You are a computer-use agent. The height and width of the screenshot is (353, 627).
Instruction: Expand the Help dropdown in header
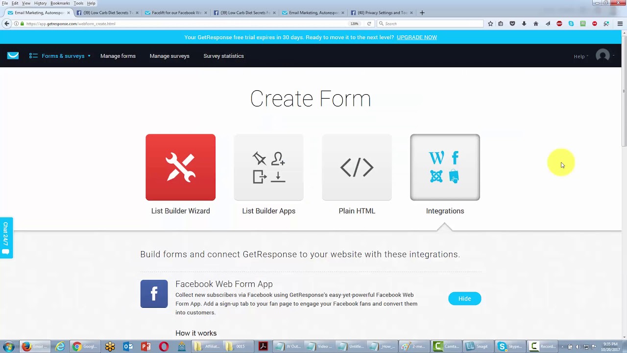(581, 56)
